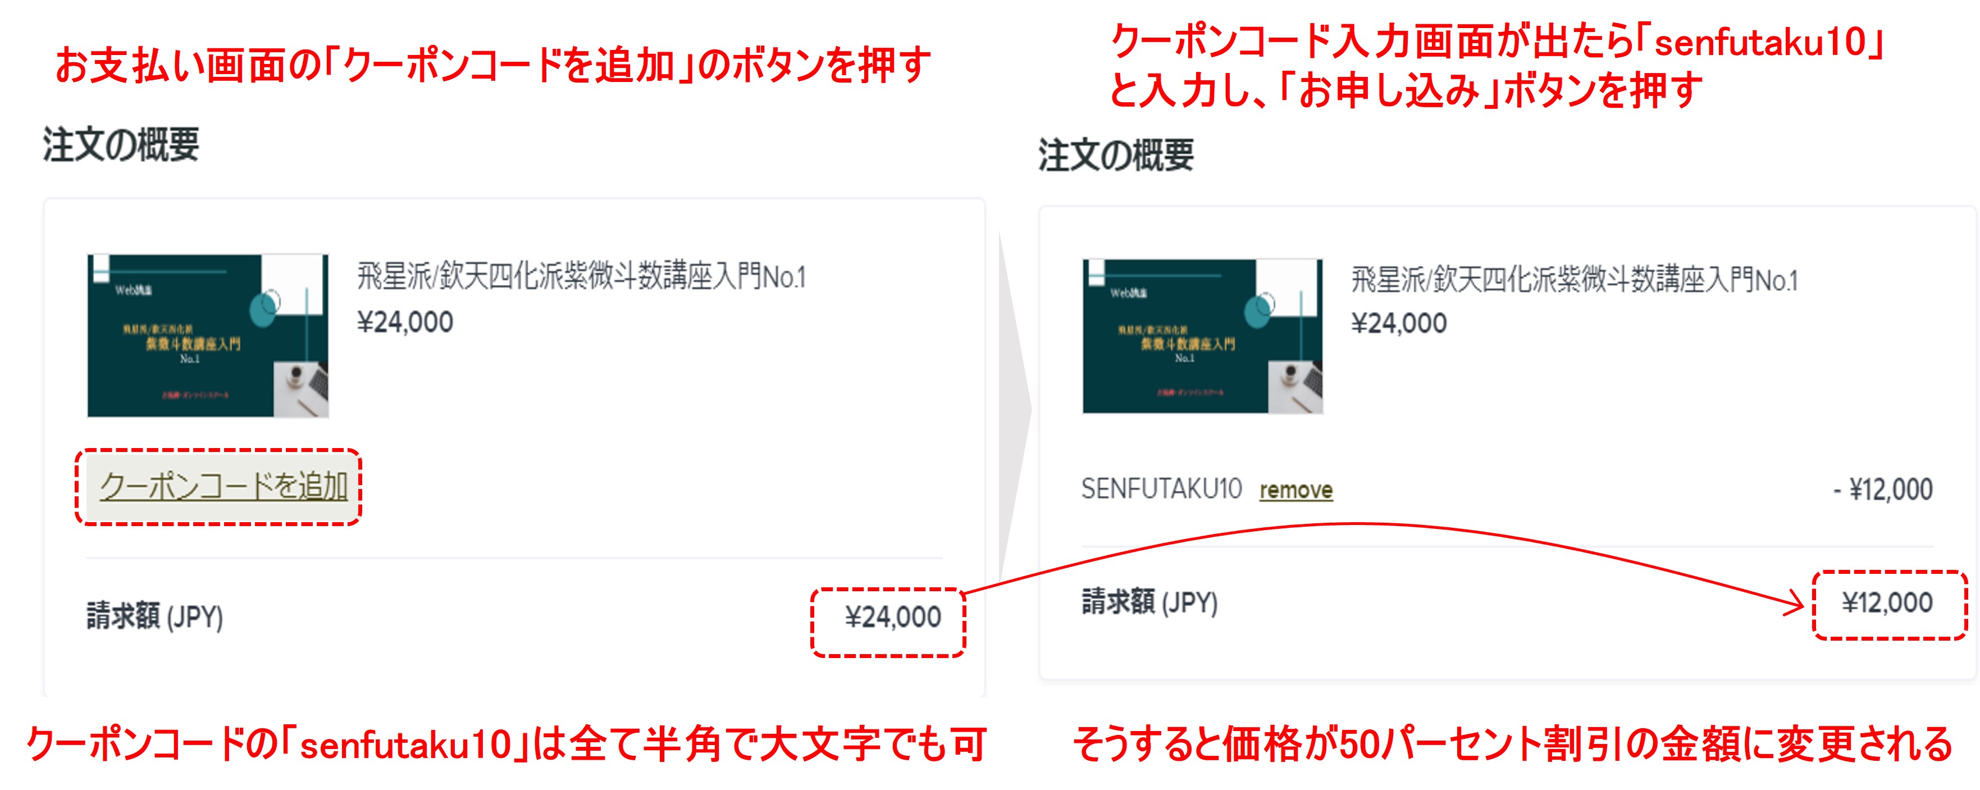This screenshot has width=1980, height=790.
Task: Click the ¥24,000 price under left title
Action: (405, 322)
